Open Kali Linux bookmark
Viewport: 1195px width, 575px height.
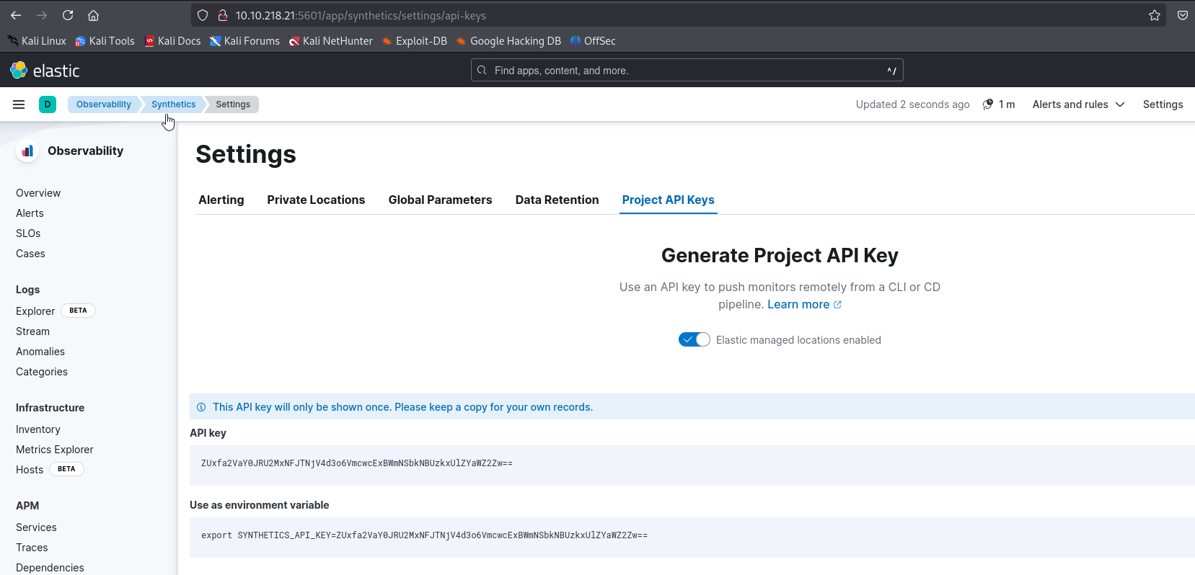[37, 41]
